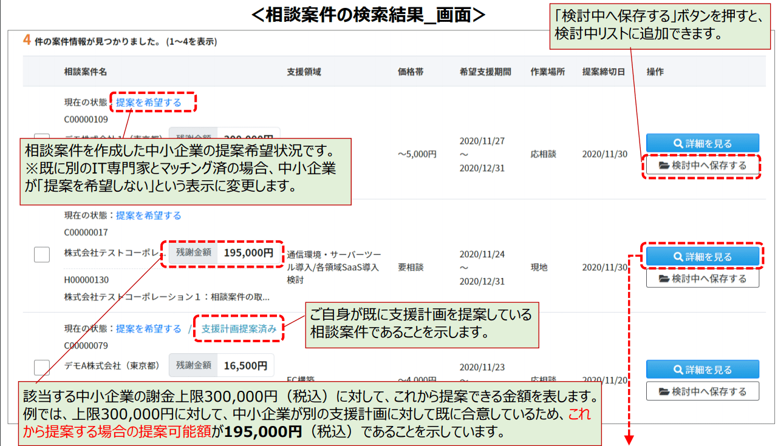Select the checkbox for デモA株式会社（東京都）

(42, 367)
